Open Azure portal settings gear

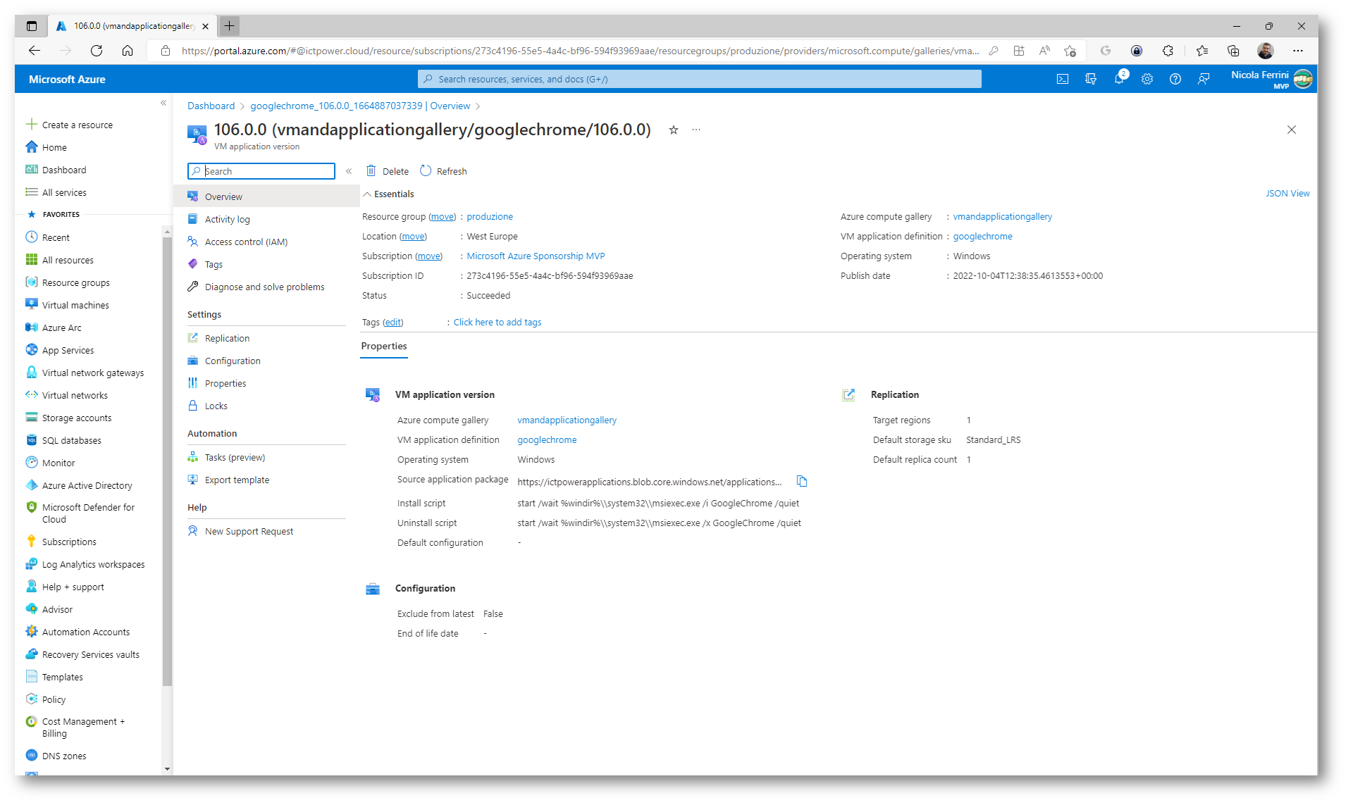[1147, 79]
